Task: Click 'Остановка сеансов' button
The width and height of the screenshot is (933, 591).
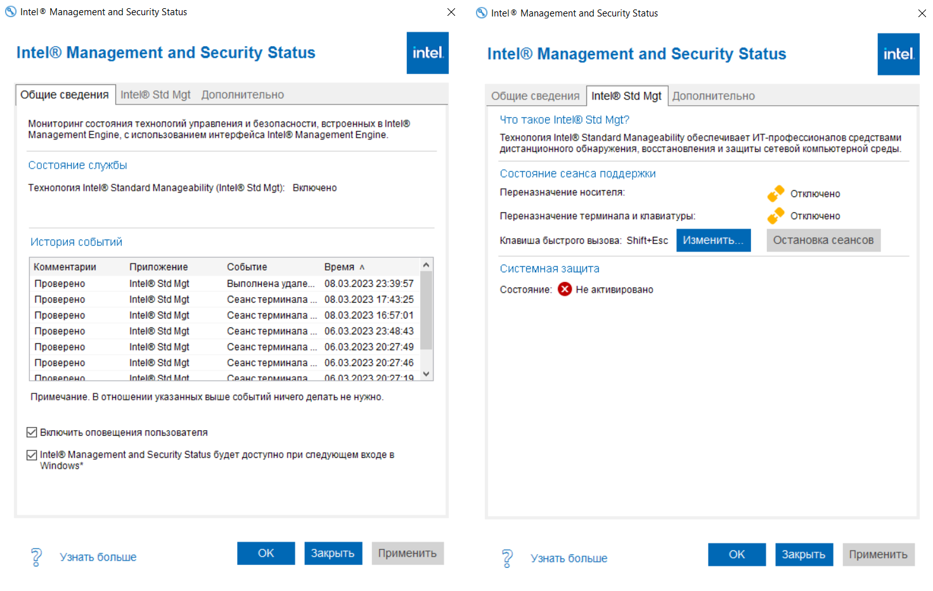Action: click(x=823, y=240)
